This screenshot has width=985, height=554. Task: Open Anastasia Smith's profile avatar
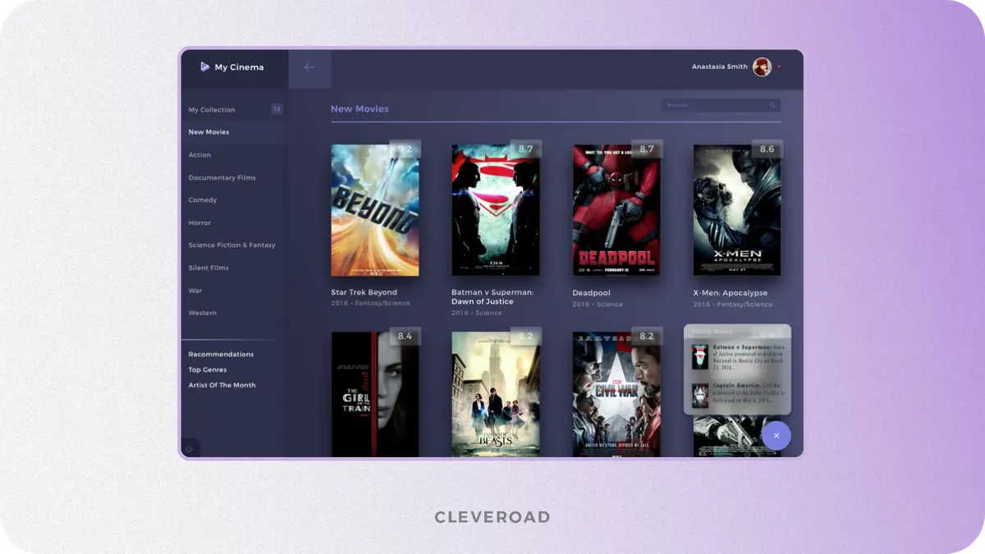pos(762,67)
